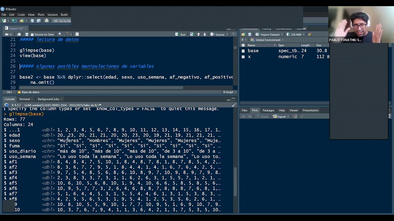Screen dimensions: 394x221
Task: Save Sesion 5.R from editor toolbar
Action: click(x=27, y=34)
